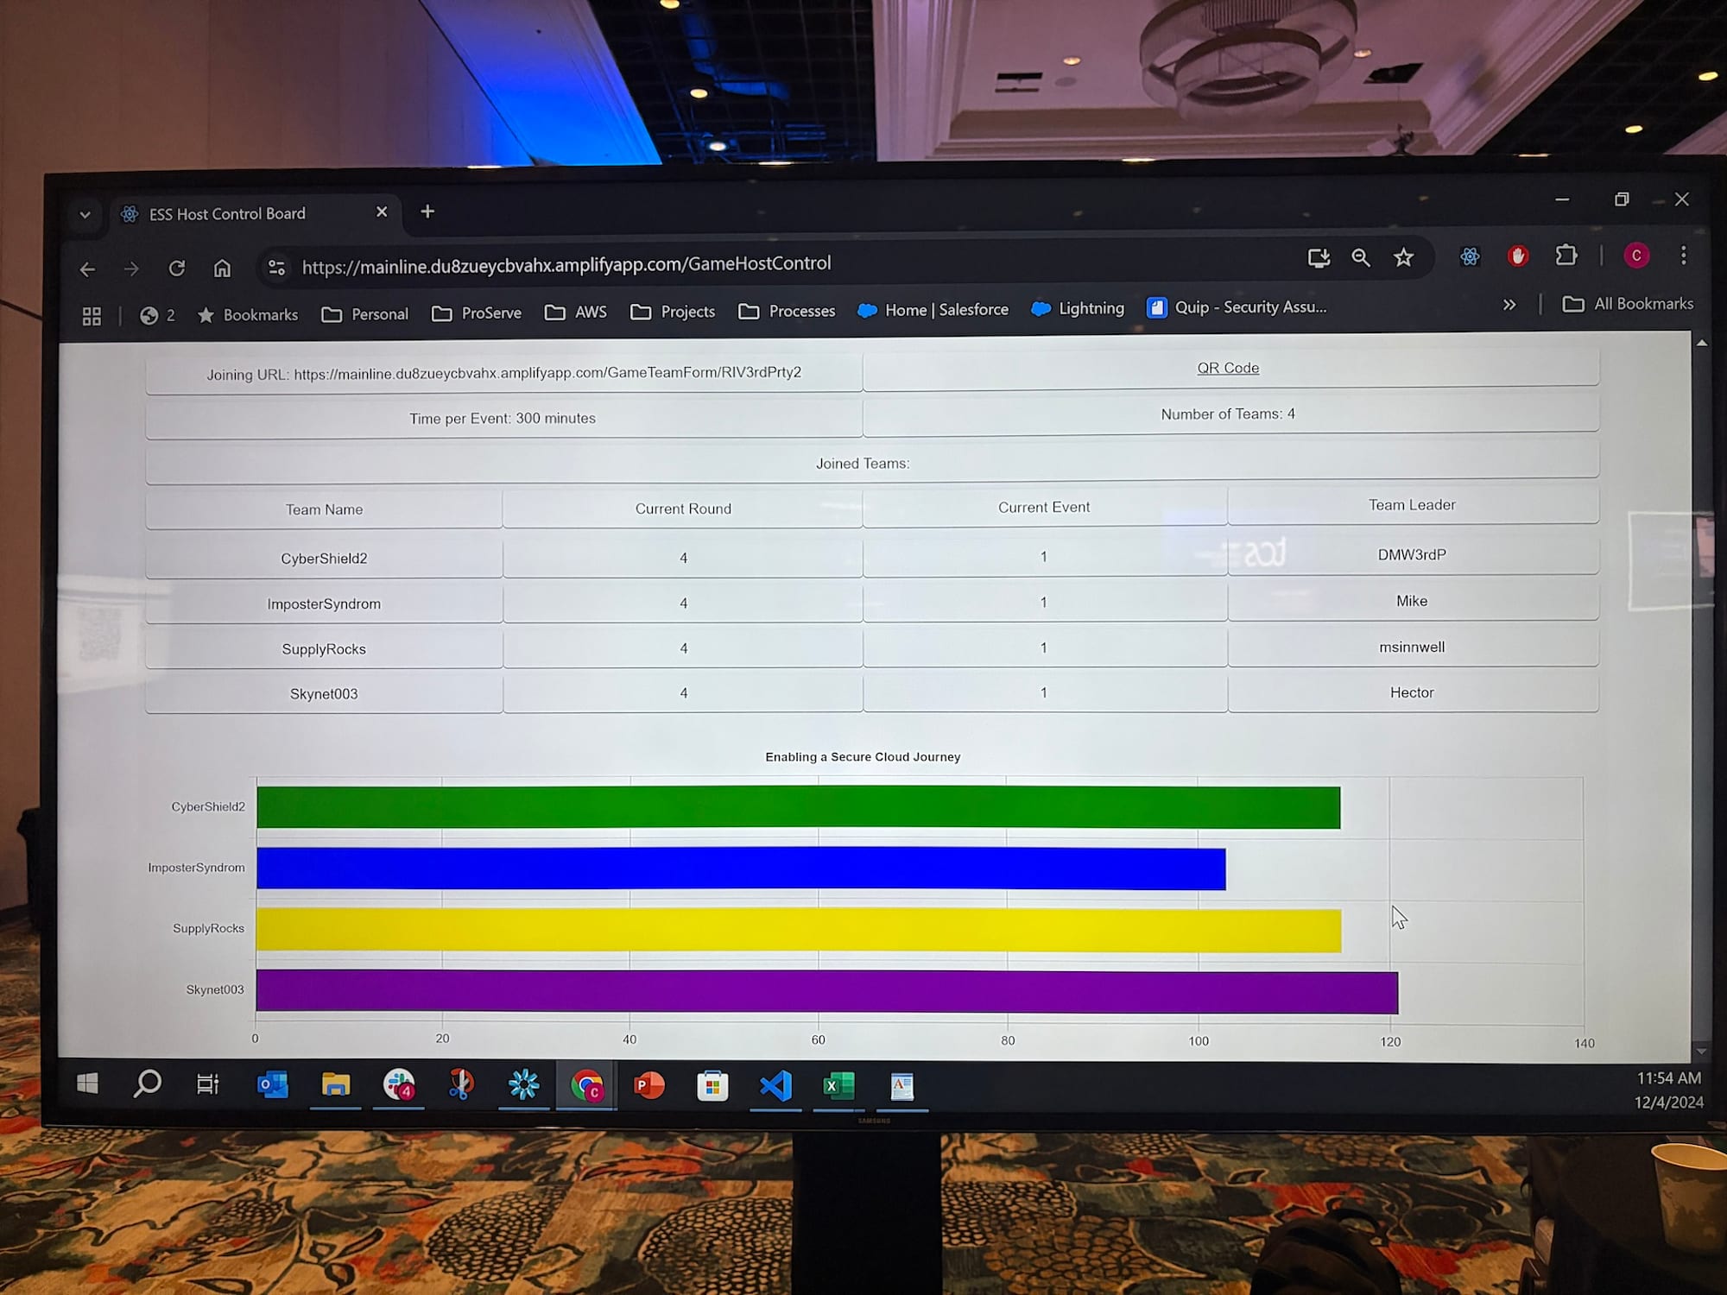Open the All Bookmarks folder

(x=1629, y=304)
